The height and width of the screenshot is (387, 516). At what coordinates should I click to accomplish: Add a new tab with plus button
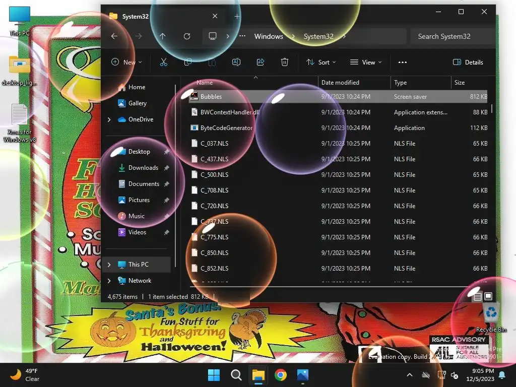pyautogui.click(x=237, y=16)
